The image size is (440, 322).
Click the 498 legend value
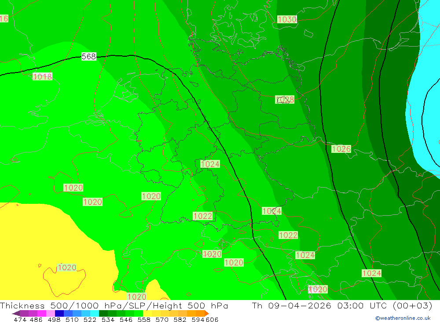click(x=54, y=319)
